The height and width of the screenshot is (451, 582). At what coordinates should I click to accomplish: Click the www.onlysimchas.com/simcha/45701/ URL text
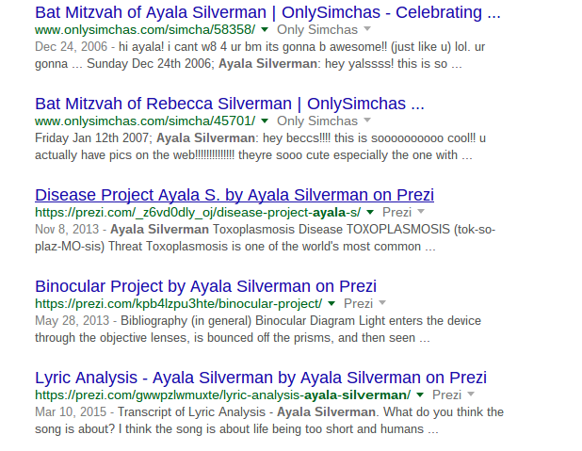[145, 121]
